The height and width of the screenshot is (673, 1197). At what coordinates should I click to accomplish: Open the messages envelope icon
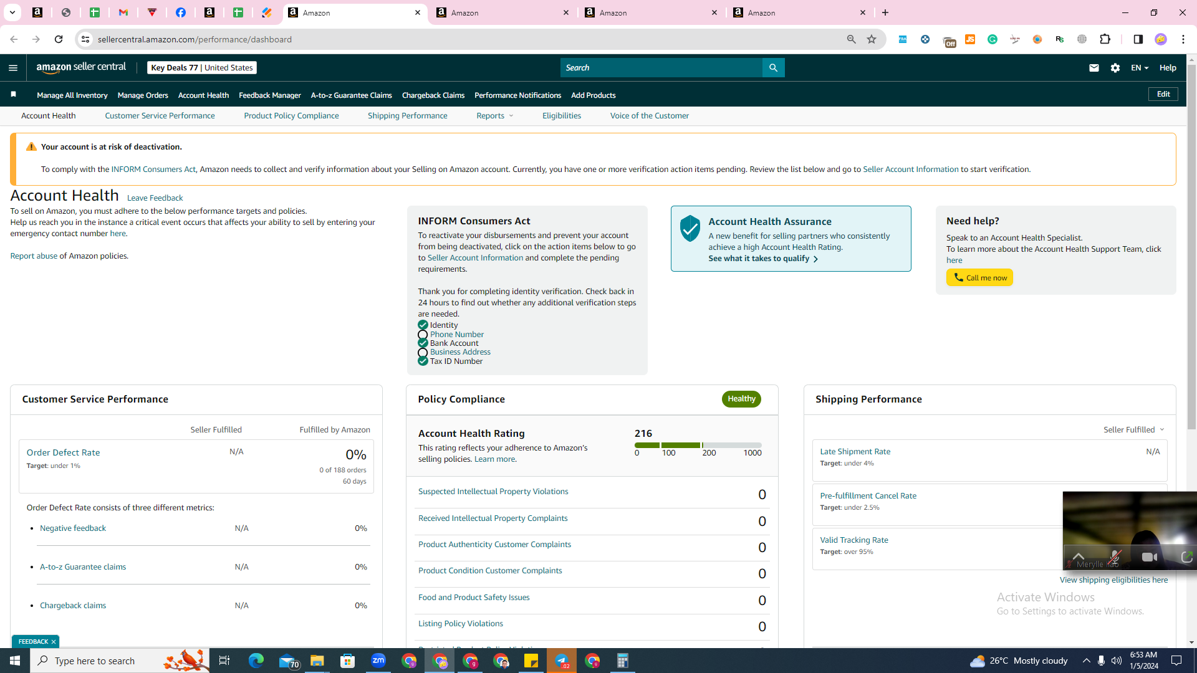[1094, 68]
